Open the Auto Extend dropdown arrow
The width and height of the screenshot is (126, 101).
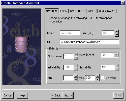[x=116, y=55]
